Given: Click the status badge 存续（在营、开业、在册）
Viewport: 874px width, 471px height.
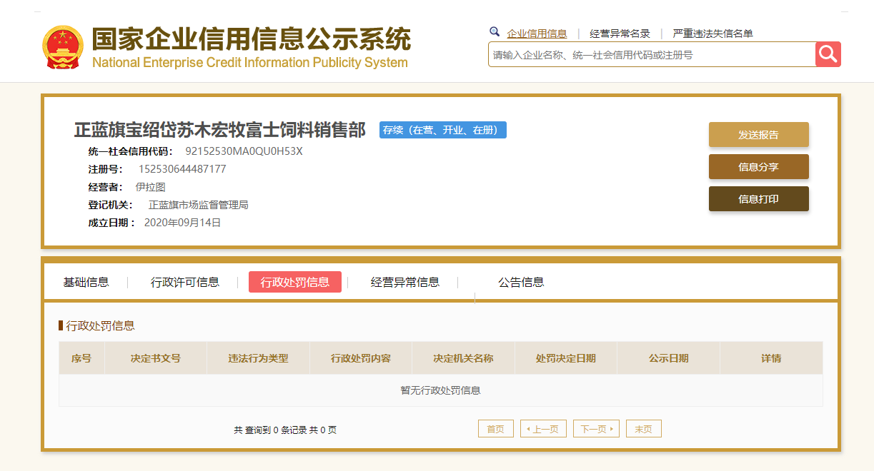Looking at the screenshot, I should pos(443,130).
